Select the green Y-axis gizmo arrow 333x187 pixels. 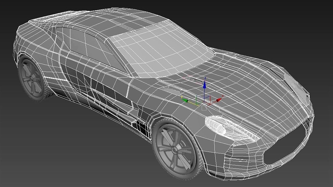186,100
